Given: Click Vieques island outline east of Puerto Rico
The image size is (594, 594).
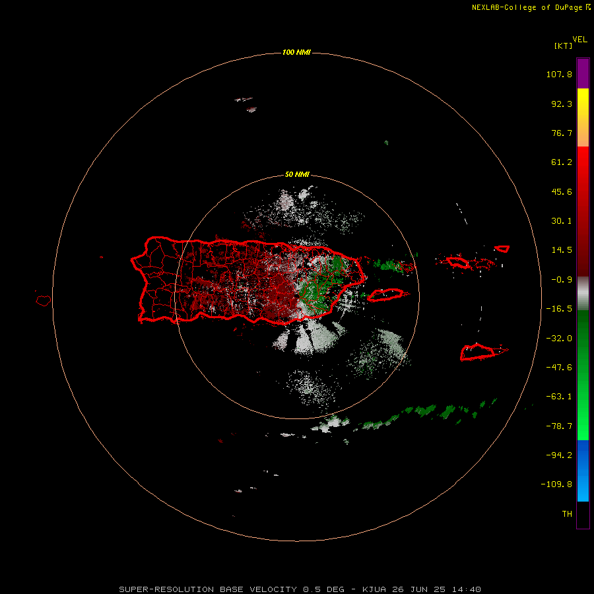Looking at the screenshot, I should (x=385, y=295).
